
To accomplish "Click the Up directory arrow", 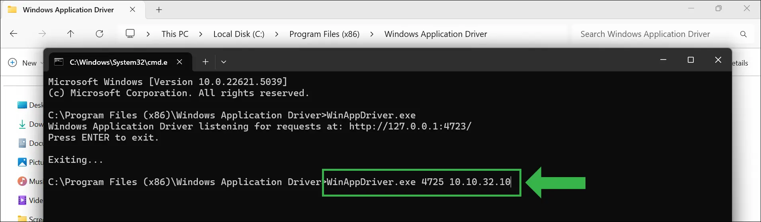I will coord(70,34).
